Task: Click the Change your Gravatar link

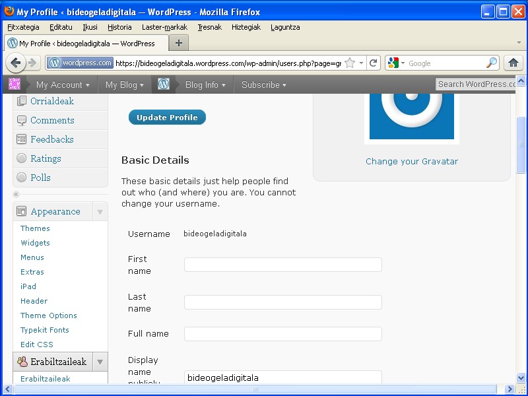Action: click(x=411, y=161)
